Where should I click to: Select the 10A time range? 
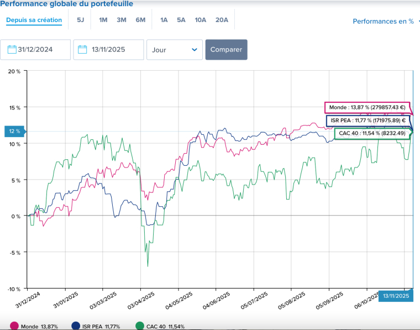point(200,20)
